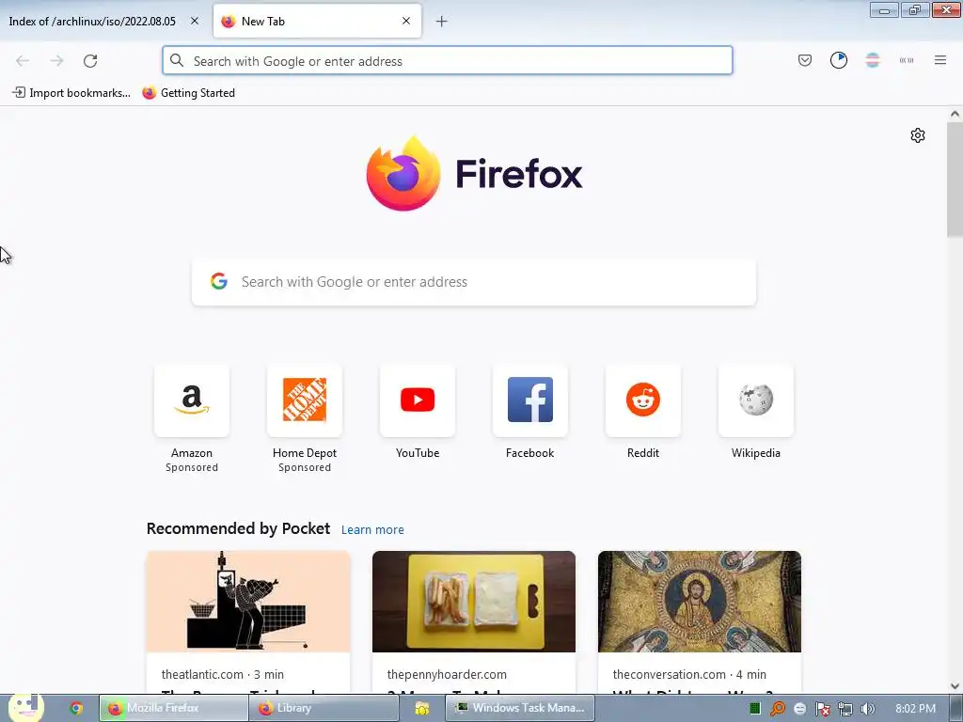
Task: Open the downloads progress icon in toolbar
Action: pos(838,60)
